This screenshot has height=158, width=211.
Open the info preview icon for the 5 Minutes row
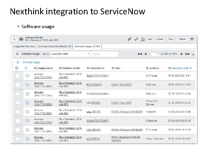(x=28, y=94)
